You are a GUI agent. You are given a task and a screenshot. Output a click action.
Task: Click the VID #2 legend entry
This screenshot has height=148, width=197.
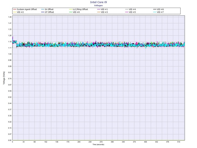(18, 12)
